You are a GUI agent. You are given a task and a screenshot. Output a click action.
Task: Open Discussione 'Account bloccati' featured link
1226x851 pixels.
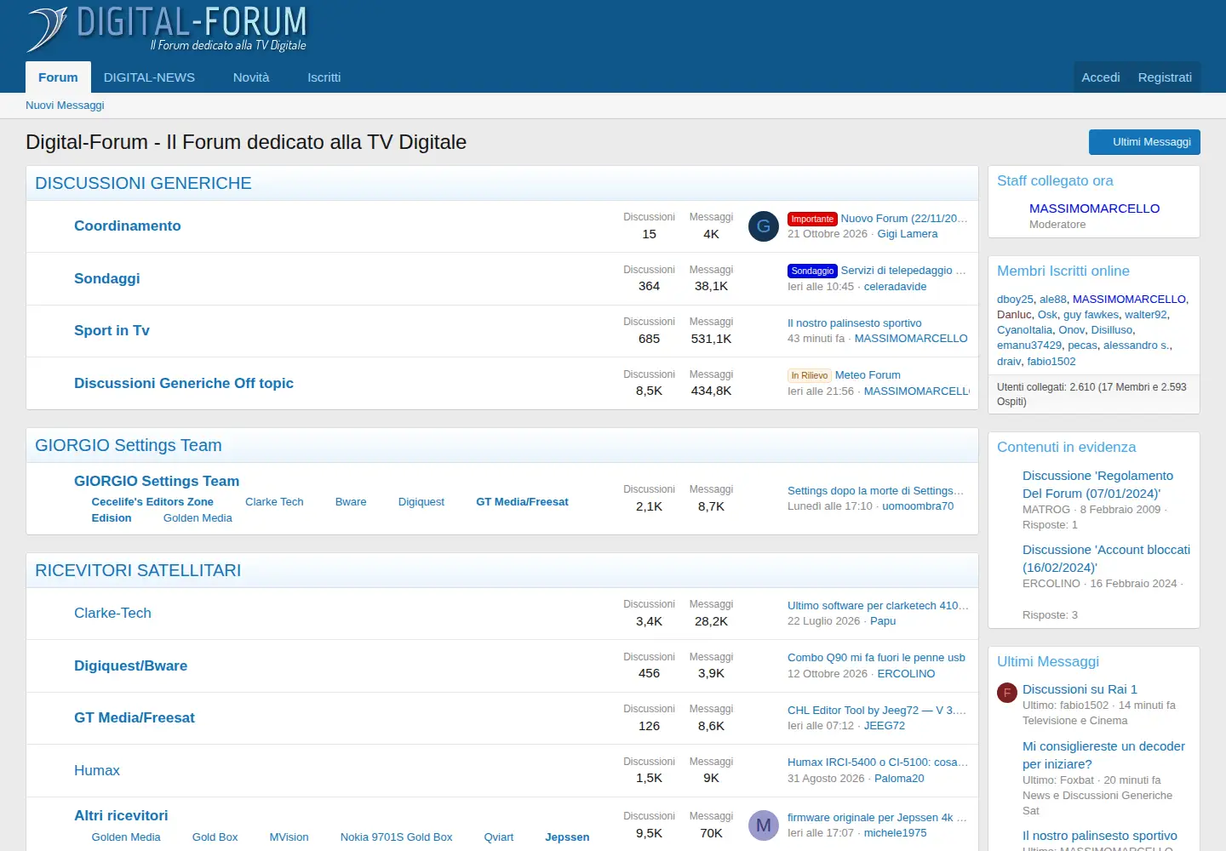1106,558
